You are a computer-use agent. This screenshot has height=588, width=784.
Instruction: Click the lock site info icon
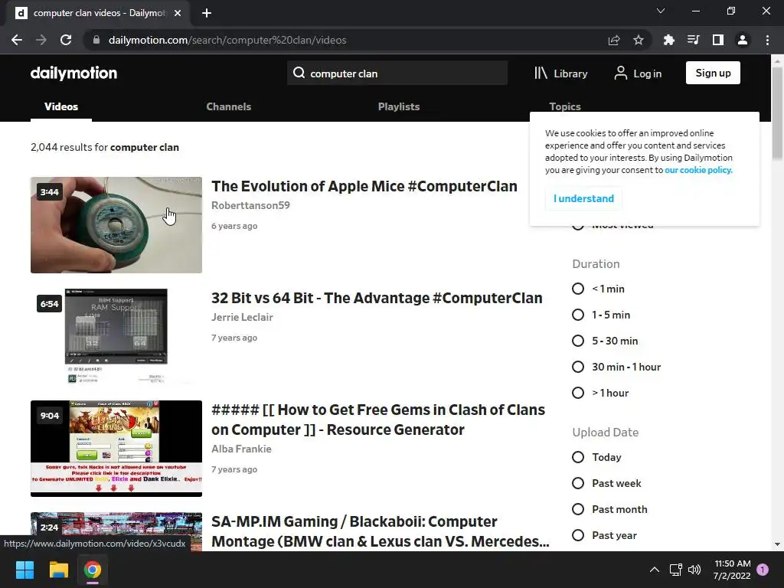tap(96, 40)
